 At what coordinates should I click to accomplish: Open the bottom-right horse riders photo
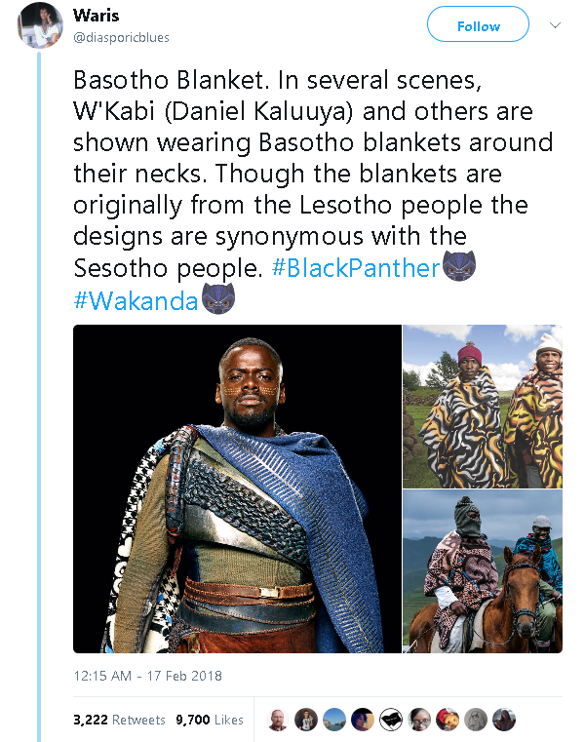tap(483, 571)
